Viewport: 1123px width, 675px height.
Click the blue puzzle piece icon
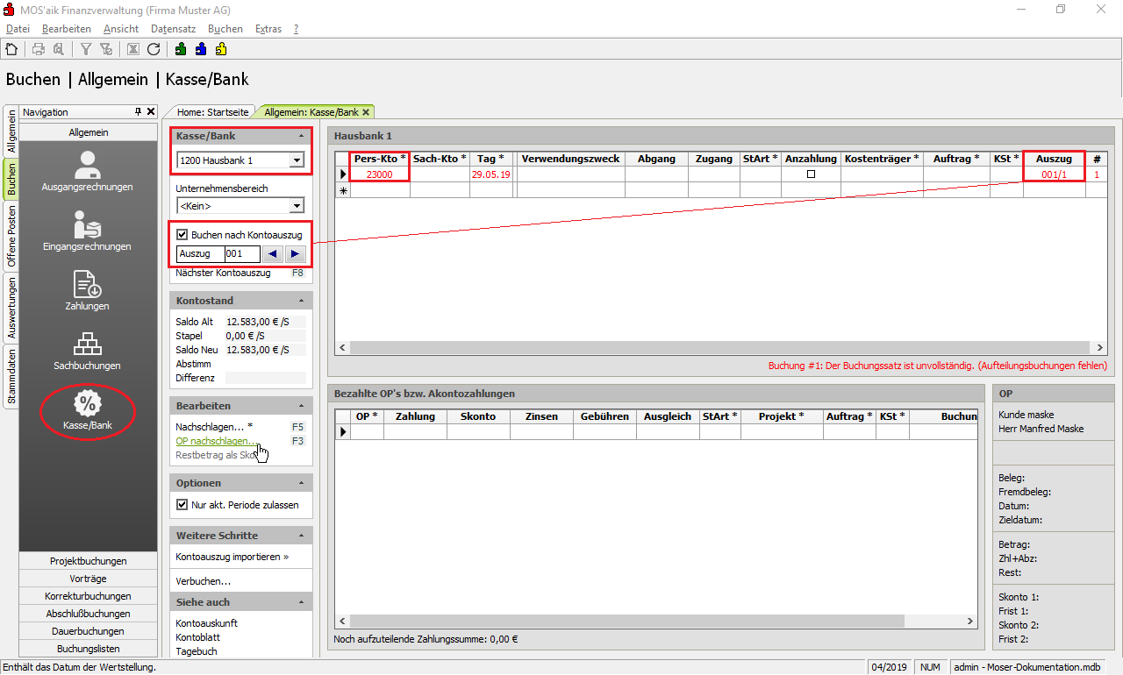tap(201, 49)
